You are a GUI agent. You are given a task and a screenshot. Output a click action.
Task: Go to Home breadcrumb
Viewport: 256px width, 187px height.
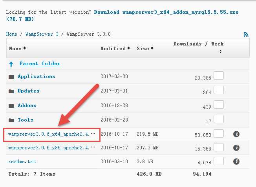tap(12, 34)
